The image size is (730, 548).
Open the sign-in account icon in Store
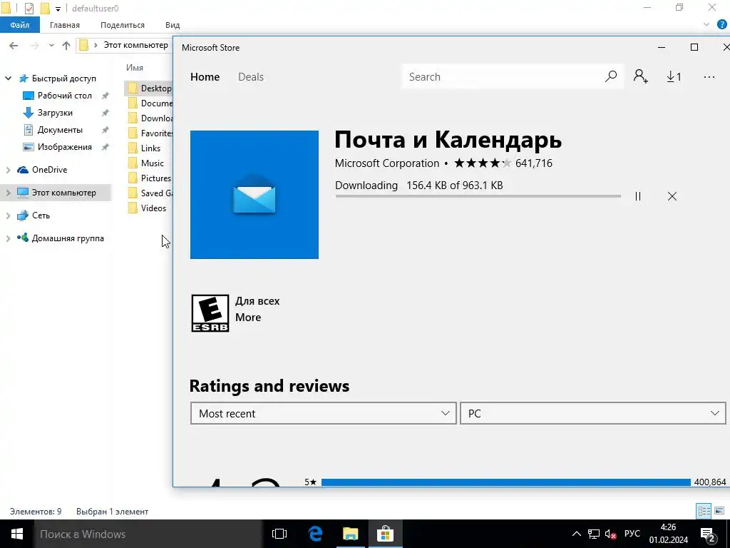pos(641,76)
